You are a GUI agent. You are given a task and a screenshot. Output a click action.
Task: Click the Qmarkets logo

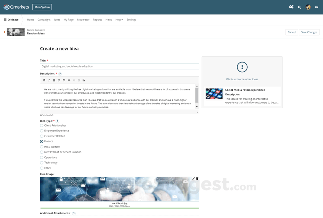point(16,7)
